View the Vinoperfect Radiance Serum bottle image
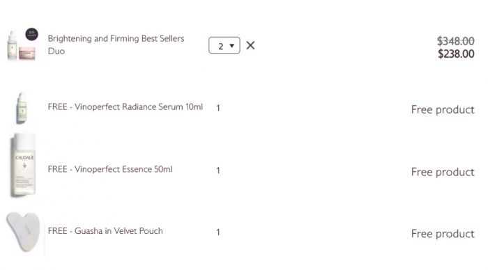The image size is (488, 270). (x=22, y=107)
